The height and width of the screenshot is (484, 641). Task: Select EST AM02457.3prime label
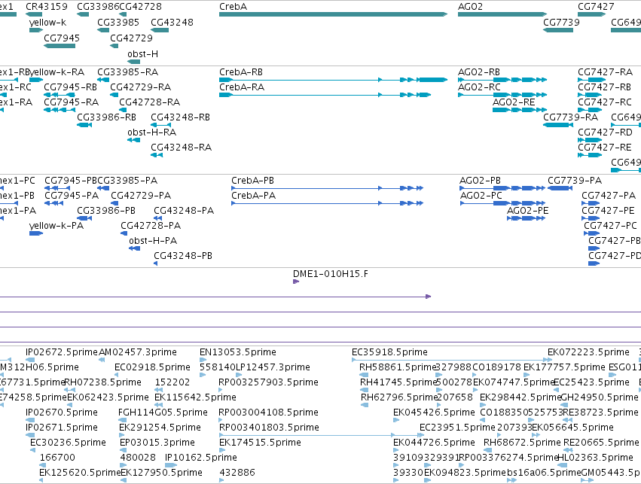pyautogui.click(x=138, y=352)
